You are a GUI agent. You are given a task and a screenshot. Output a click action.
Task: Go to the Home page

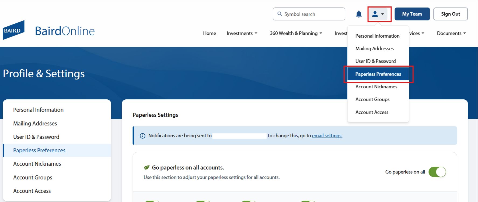(x=210, y=33)
